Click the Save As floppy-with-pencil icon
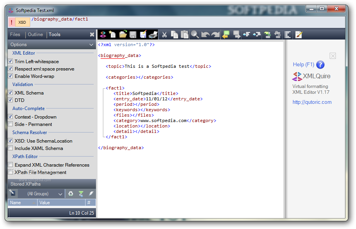 [143, 34]
